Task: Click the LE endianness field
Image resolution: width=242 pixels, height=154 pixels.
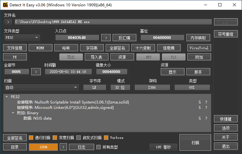Action: tap(95, 88)
